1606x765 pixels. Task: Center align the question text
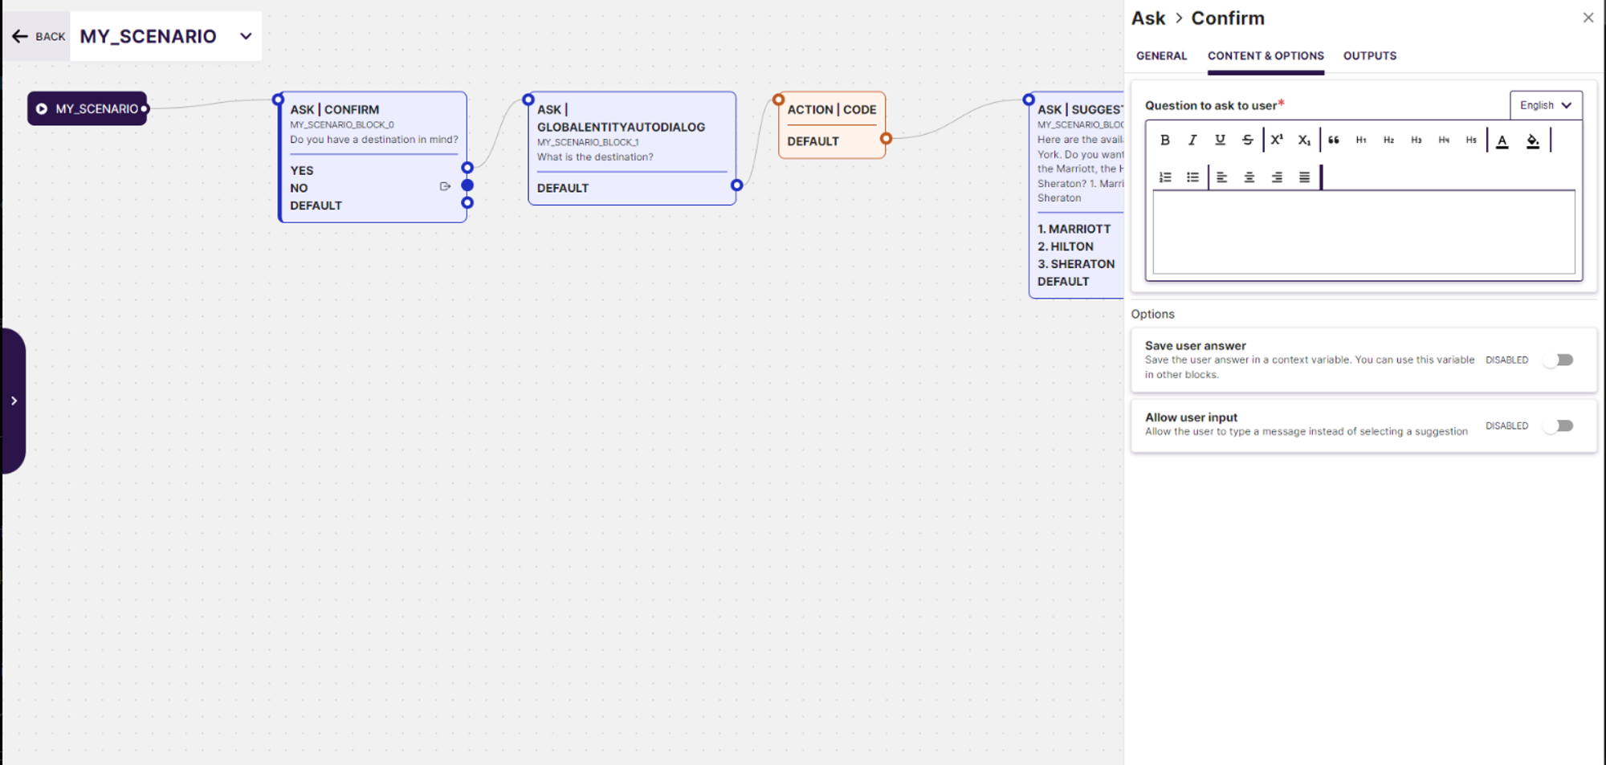[1249, 177]
